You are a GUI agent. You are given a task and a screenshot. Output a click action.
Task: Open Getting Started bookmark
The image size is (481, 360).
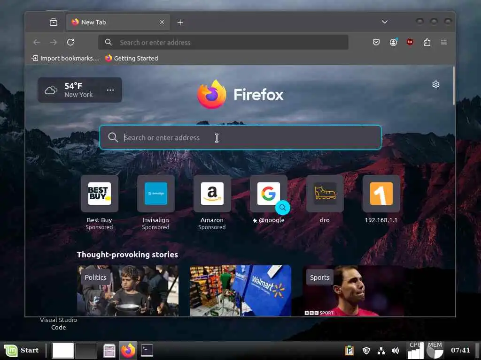point(132,58)
